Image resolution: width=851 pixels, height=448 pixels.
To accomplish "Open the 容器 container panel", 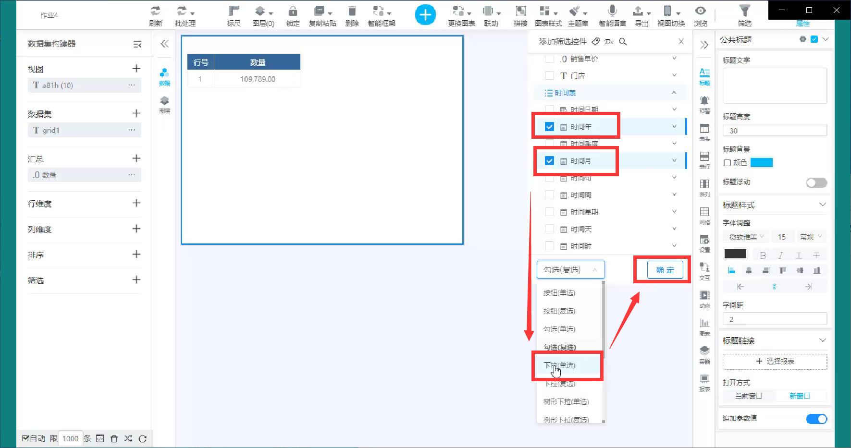I will coord(704,354).
